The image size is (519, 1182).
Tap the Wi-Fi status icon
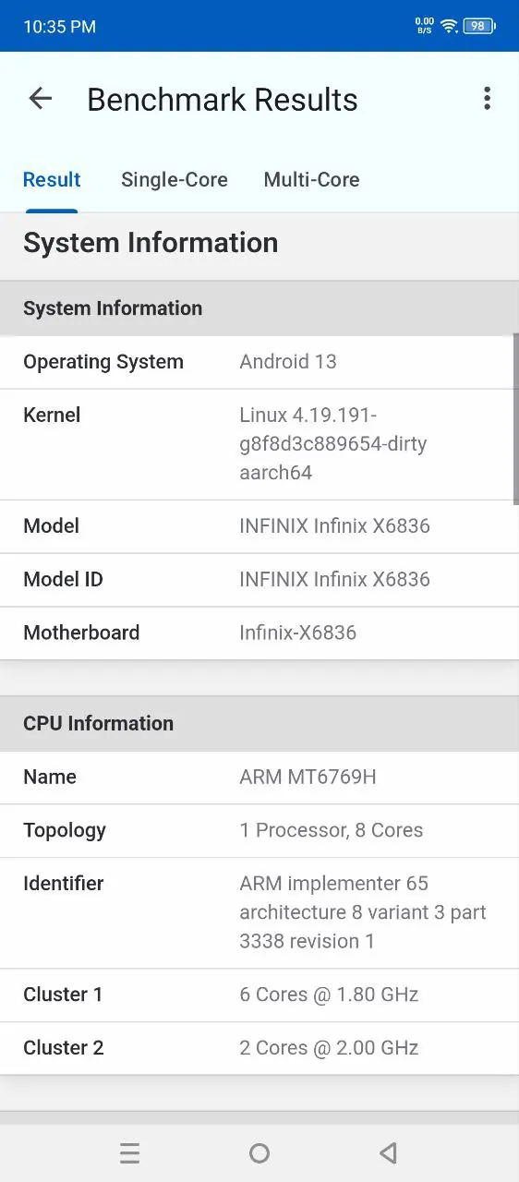coord(449,26)
